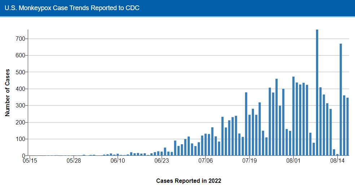
Task: Select the 300 y-axis tick label
Action: (x=19, y=106)
